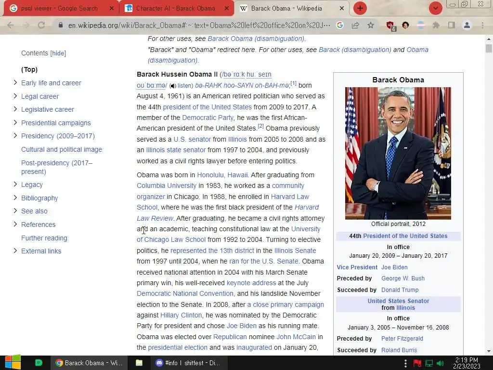Click the address bar URL
The image size is (493, 370).
pyautogui.click(x=199, y=25)
